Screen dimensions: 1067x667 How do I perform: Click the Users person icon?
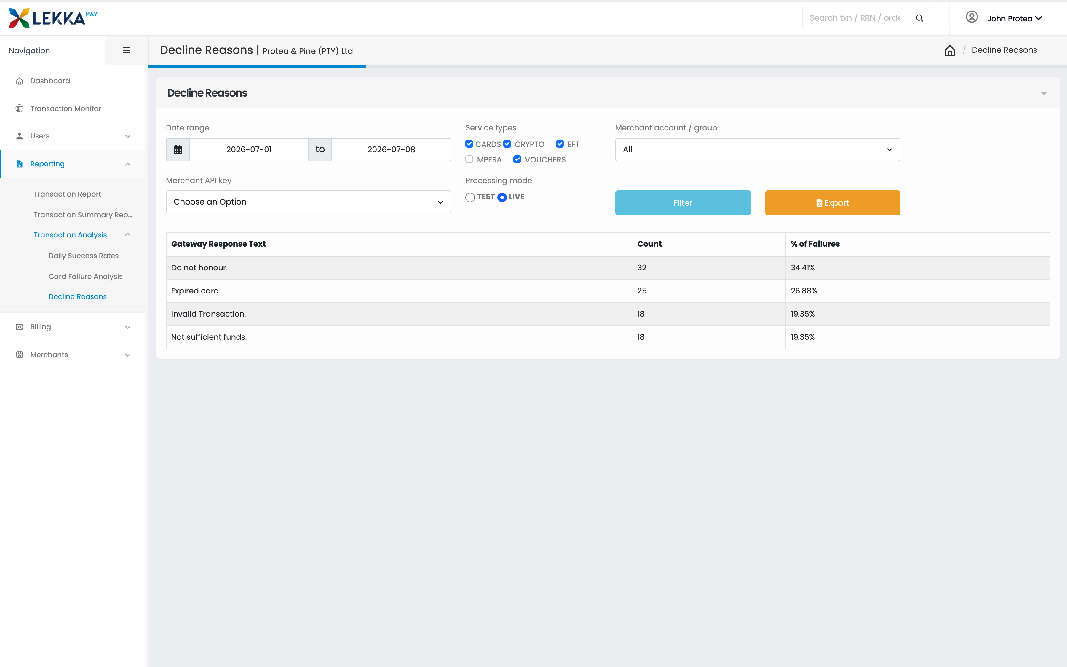coord(19,136)
